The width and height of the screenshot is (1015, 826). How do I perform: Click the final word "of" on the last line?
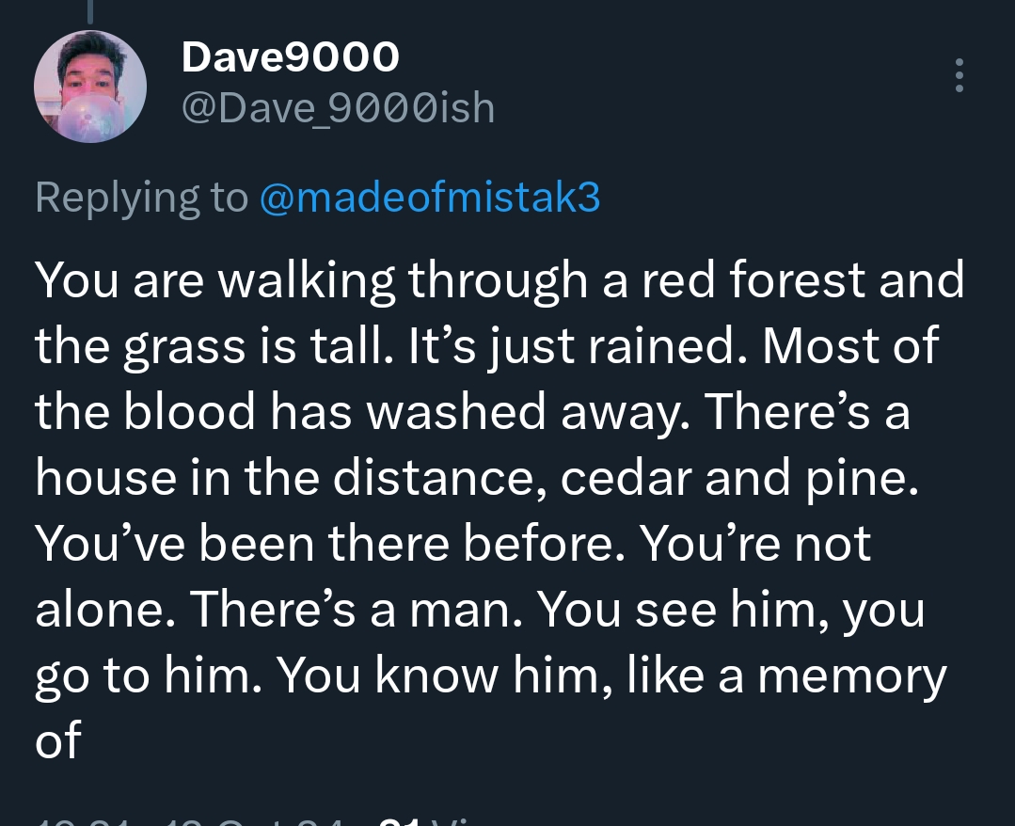tap(58, 741)
